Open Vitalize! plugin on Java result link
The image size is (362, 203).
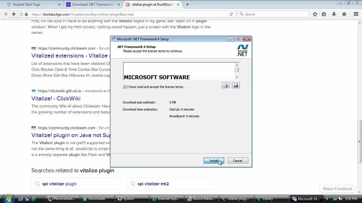(x=71, y=135)
